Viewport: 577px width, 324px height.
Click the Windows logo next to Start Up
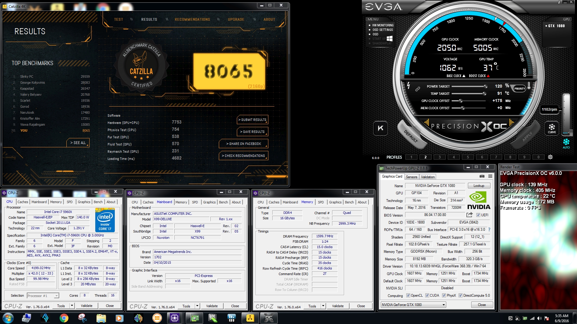(x=389, y=38)
